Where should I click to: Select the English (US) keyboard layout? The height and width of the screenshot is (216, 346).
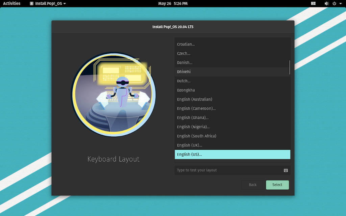pos(232,154)
